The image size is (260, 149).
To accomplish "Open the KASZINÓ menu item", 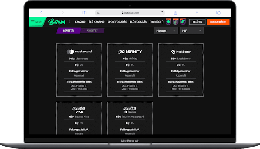I will tap(80, 22).
